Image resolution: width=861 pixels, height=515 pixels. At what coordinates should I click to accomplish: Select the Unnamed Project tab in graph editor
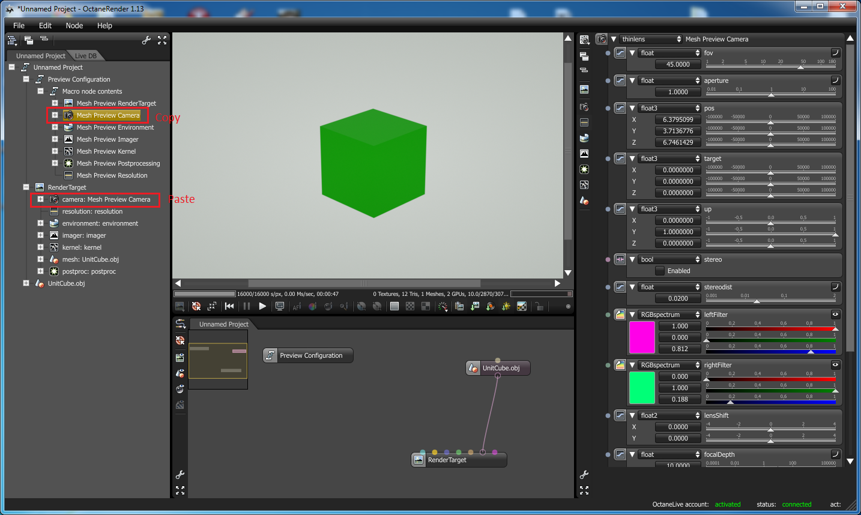click(x=223, y=324)
